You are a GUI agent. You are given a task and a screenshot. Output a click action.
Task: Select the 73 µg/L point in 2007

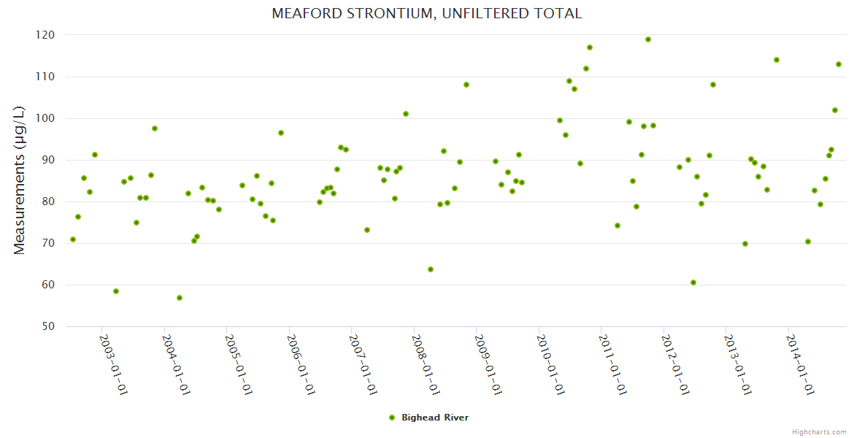[367, 230]
